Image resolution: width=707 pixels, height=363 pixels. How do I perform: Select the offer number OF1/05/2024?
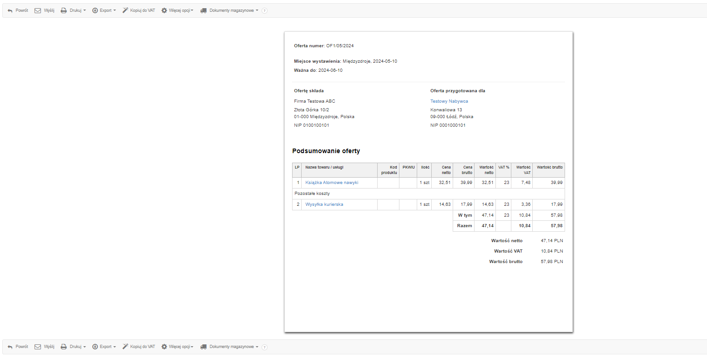[340, 46]
